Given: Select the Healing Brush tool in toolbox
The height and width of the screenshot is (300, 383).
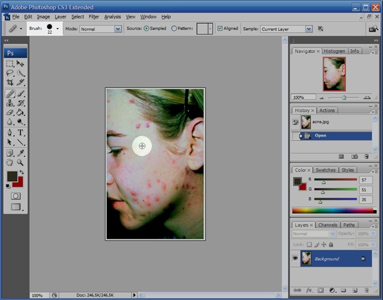Looking at the screenshot, I should 10,94.
